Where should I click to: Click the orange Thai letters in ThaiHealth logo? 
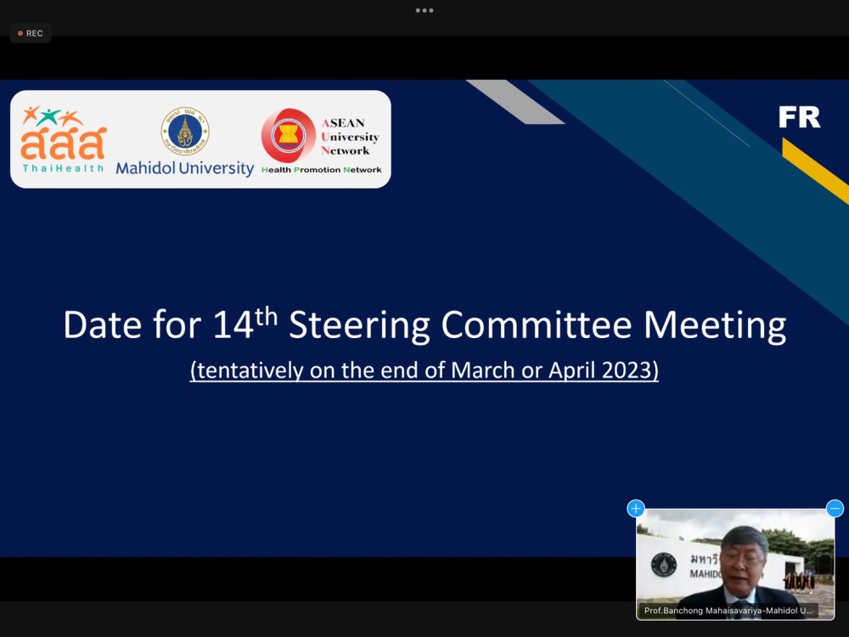(64, 144)
